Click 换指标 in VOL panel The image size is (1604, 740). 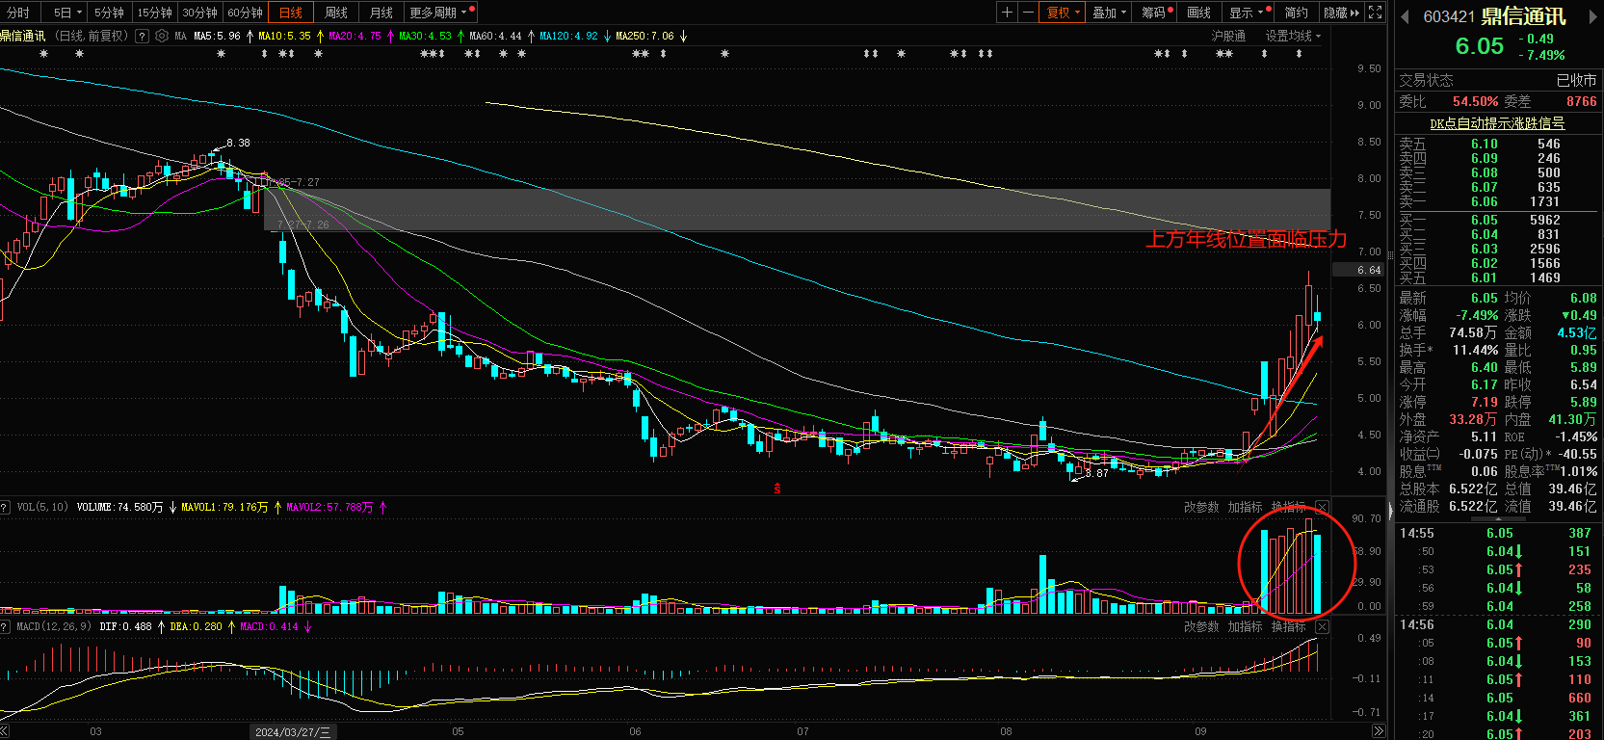pyautogui.click(x=1288, y=507)
